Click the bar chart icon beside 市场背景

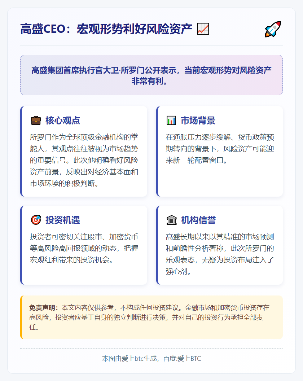171,120
